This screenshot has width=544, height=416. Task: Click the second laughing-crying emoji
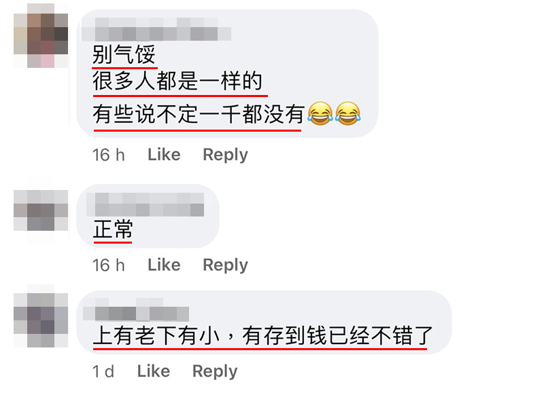[347, 114]
